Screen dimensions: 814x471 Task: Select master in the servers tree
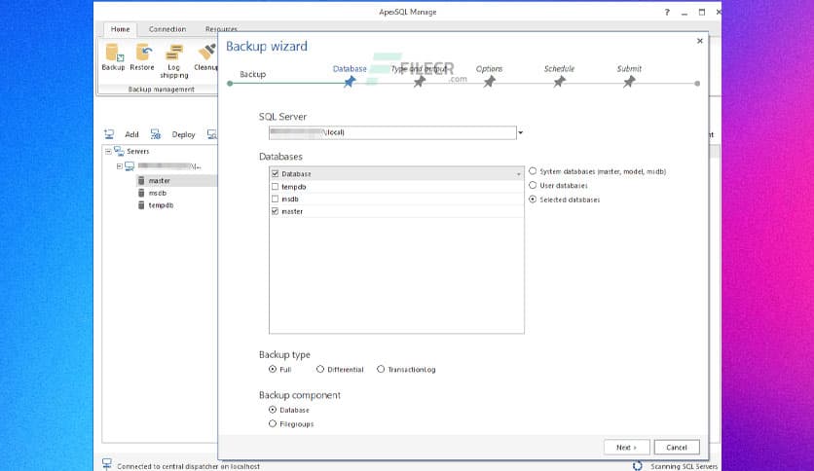click(160, 180)
